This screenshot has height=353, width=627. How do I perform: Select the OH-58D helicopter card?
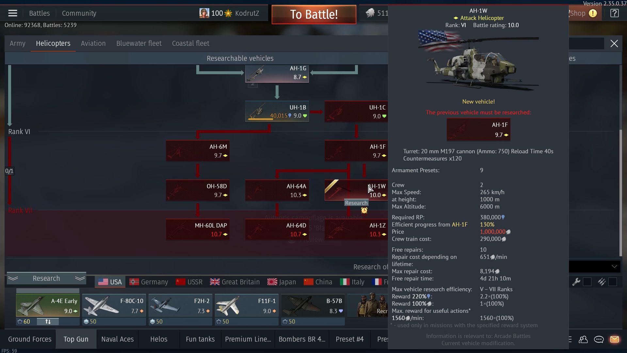click(198, 191)
